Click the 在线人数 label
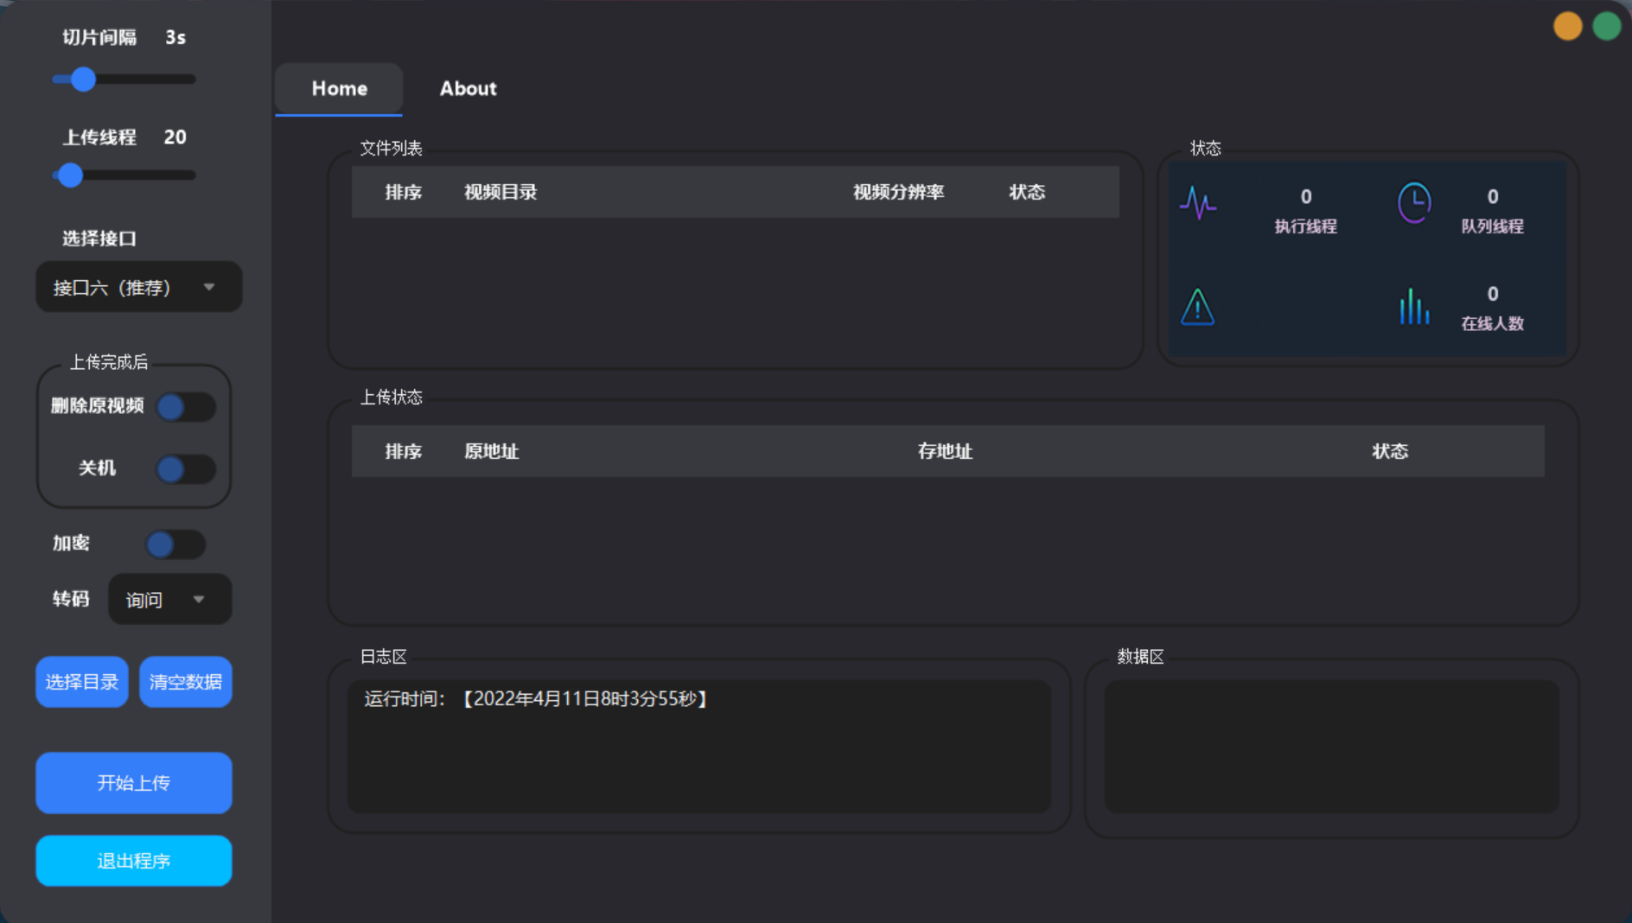 click(1492, 324)
